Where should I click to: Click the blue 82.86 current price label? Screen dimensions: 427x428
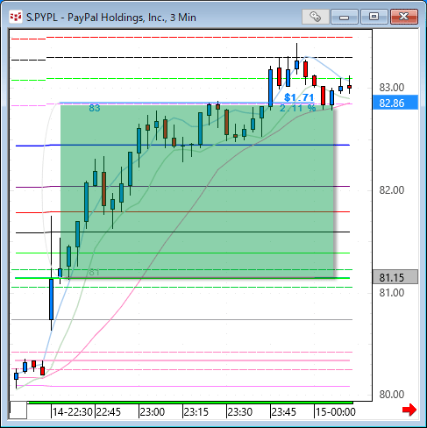(x=395, y=103)
